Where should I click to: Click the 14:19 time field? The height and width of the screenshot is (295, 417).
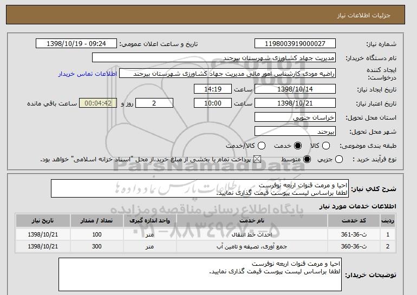point(213,89)
